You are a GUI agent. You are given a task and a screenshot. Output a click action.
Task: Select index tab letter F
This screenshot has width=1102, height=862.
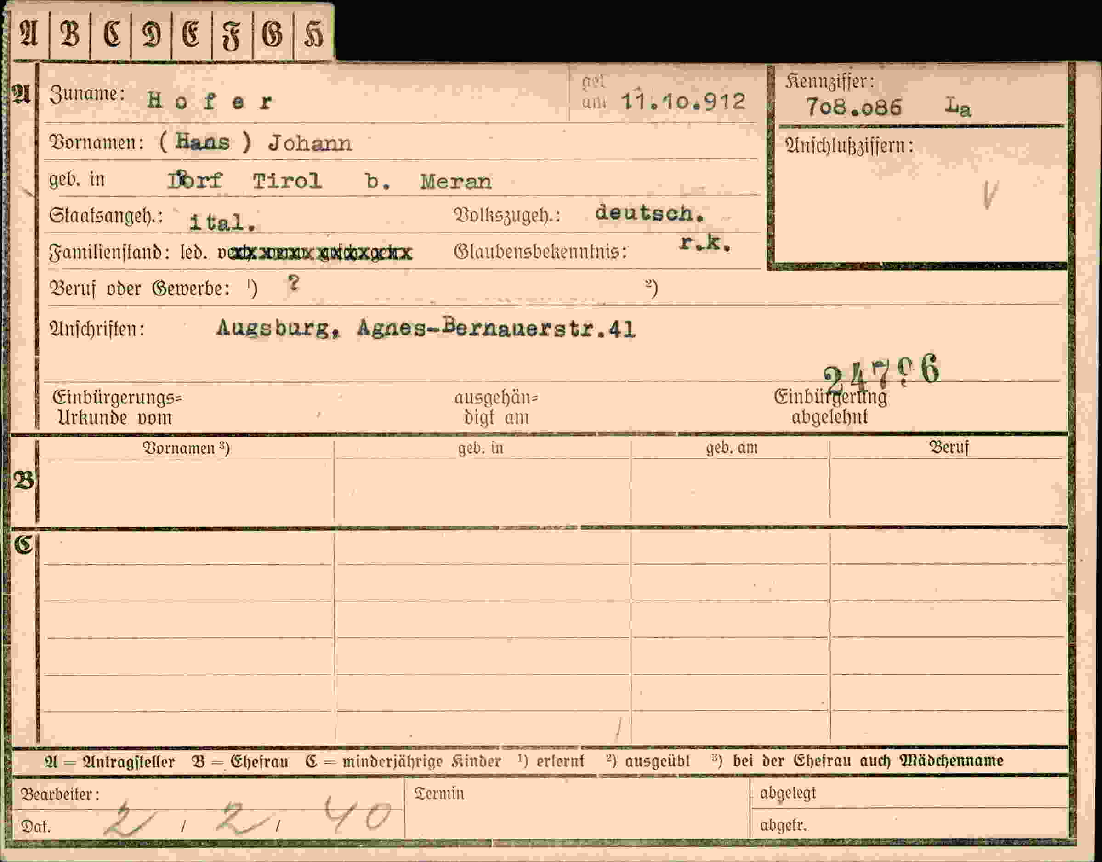(232, 35)
